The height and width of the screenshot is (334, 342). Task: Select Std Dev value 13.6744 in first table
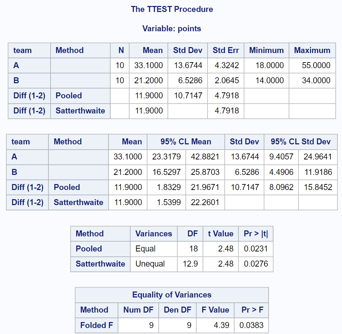click(188, 65)
